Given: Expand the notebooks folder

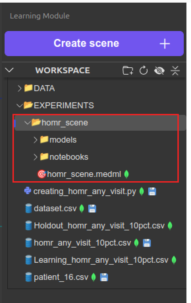Looking at the screenshot, I should coord(35,157).
